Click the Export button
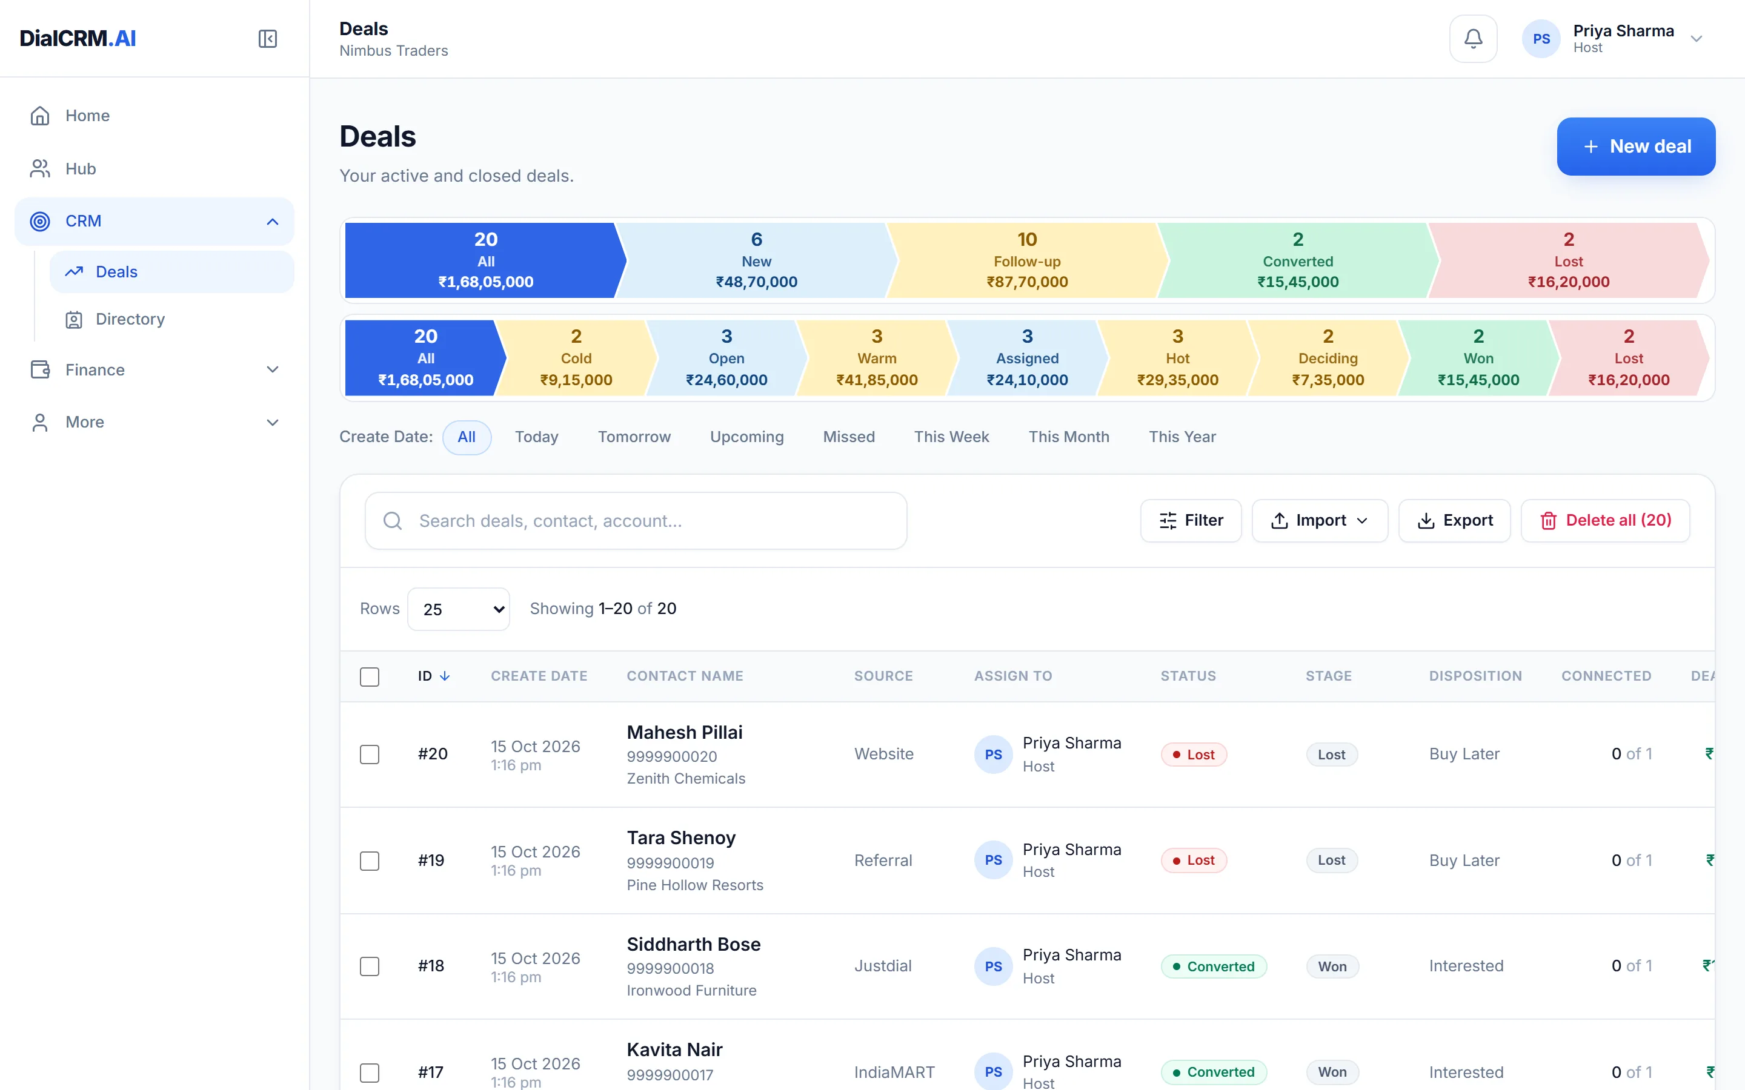This screenshot has width=1745, height=1090. tap(1454, 521)
